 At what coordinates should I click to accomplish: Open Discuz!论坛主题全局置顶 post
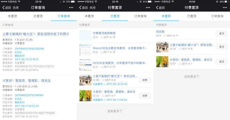[120, 48]
